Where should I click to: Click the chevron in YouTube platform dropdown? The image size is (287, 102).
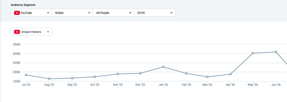48,13
